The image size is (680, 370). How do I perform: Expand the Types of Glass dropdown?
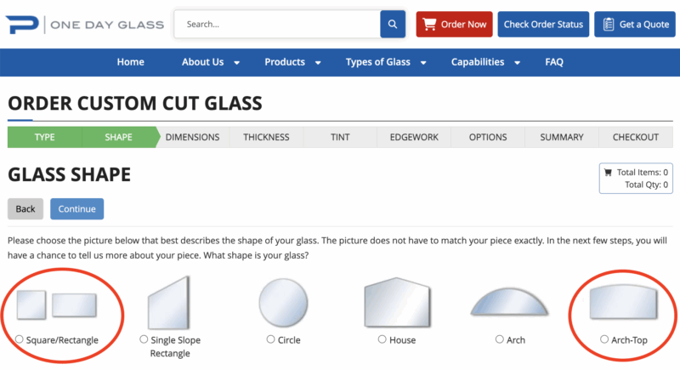click(x=423, y=63)
